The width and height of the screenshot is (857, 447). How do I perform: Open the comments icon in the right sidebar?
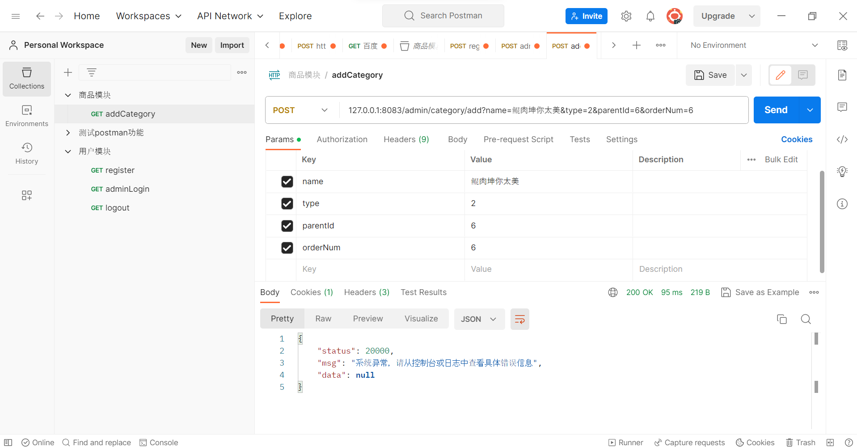pos(842,107)
